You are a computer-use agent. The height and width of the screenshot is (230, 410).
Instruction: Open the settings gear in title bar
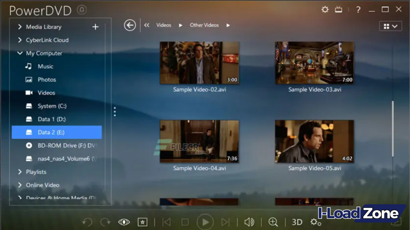pos(325,10)
